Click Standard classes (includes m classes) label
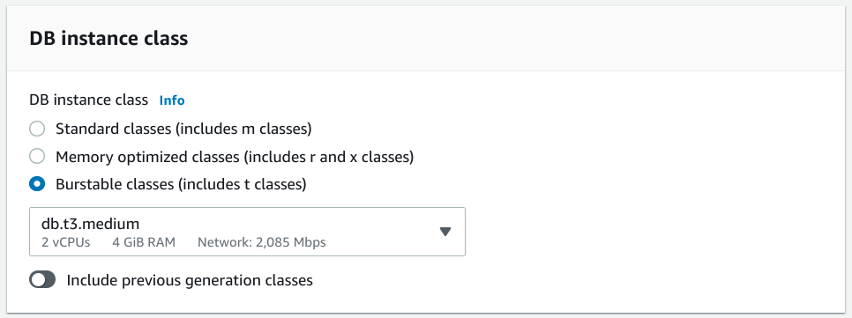852x318 pixels. 183,129
